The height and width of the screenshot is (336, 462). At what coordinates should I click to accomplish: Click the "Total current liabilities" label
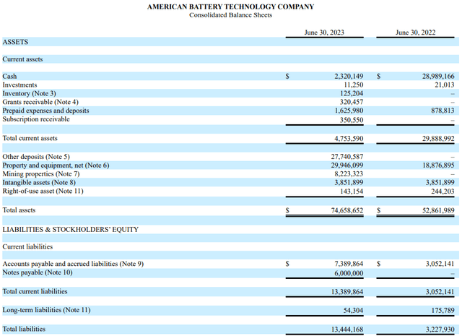35,291
